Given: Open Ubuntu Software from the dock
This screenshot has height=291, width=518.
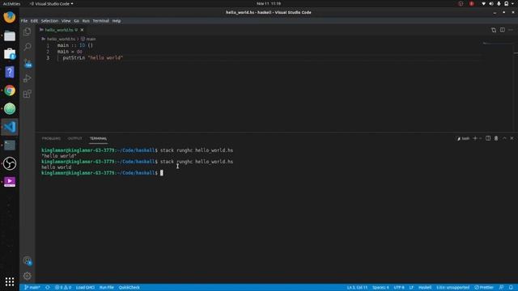Looking at the screenshot, I should point(10,54).
